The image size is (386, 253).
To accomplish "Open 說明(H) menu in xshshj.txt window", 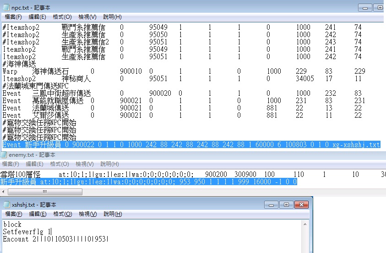I will click(113, 214).
